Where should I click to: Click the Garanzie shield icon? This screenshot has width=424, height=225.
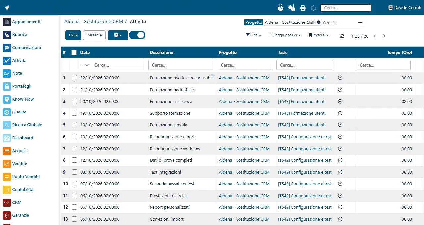tap(7, 215)
